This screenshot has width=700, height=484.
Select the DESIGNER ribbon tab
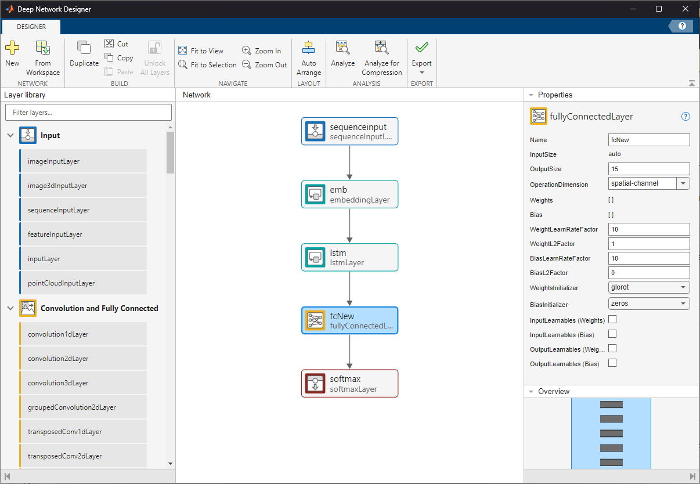point(31,27)
